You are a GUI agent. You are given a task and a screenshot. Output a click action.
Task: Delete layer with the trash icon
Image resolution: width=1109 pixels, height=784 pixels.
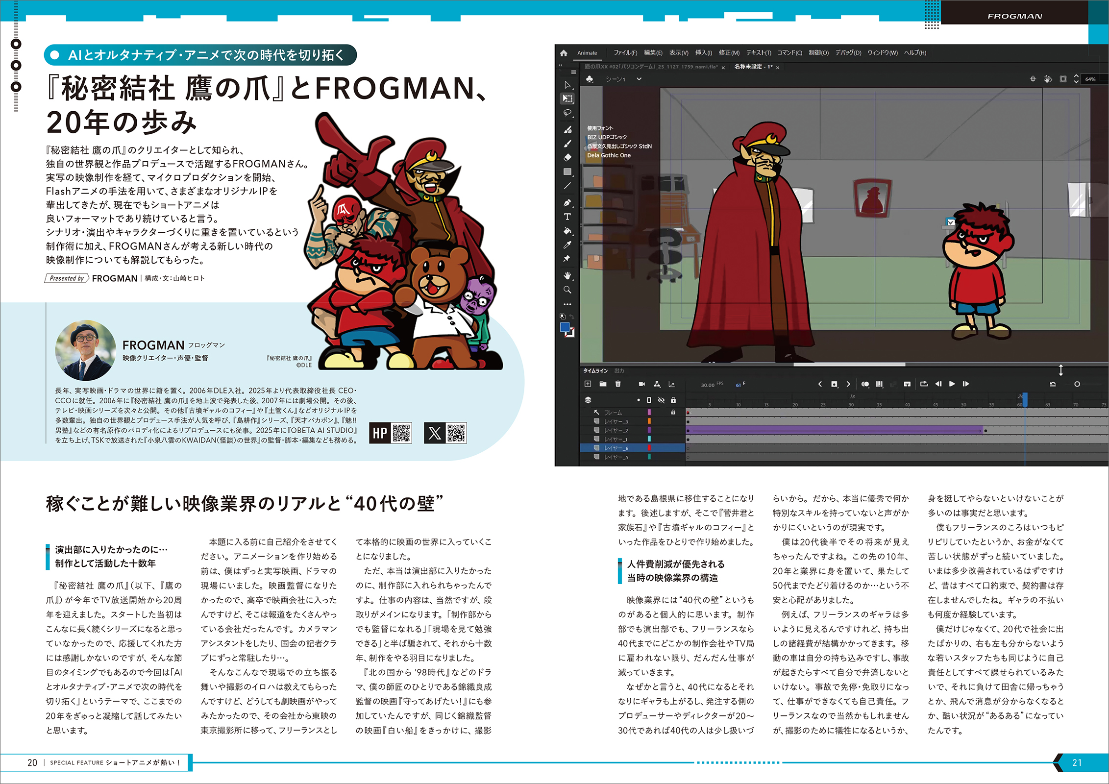point(618,384)
